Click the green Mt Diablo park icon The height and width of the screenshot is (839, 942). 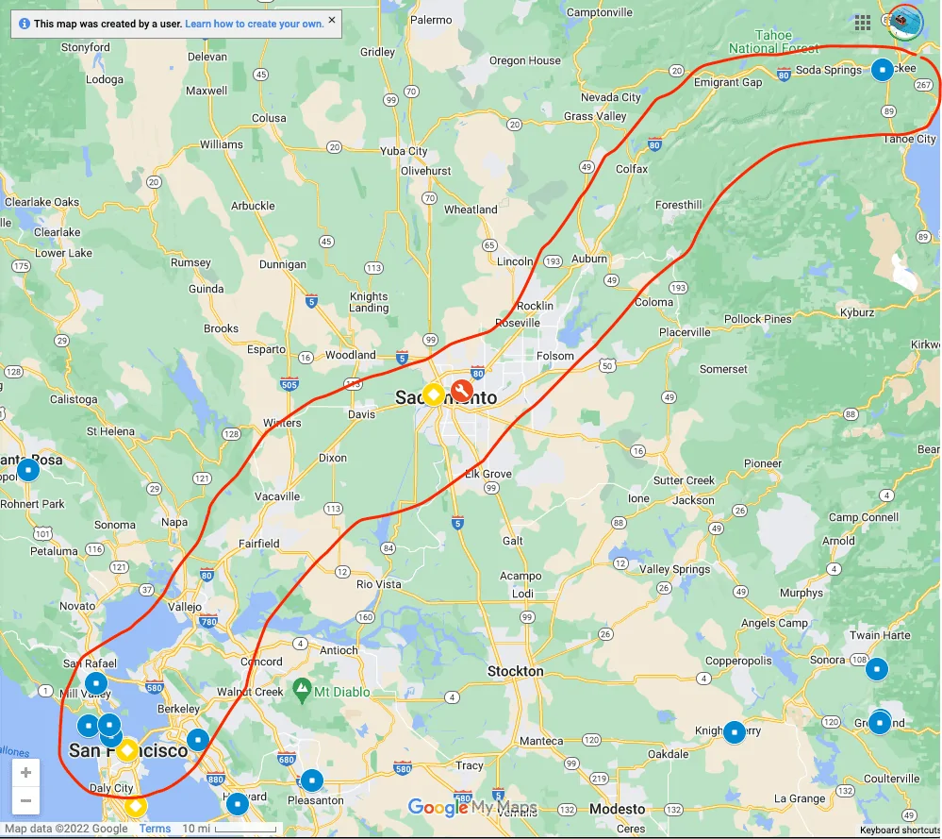302,691
